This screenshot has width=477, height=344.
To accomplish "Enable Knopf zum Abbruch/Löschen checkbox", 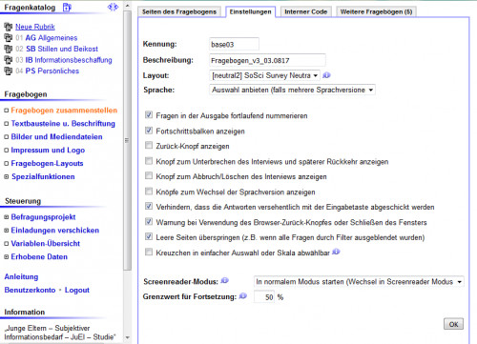I will tap(149, 175).
